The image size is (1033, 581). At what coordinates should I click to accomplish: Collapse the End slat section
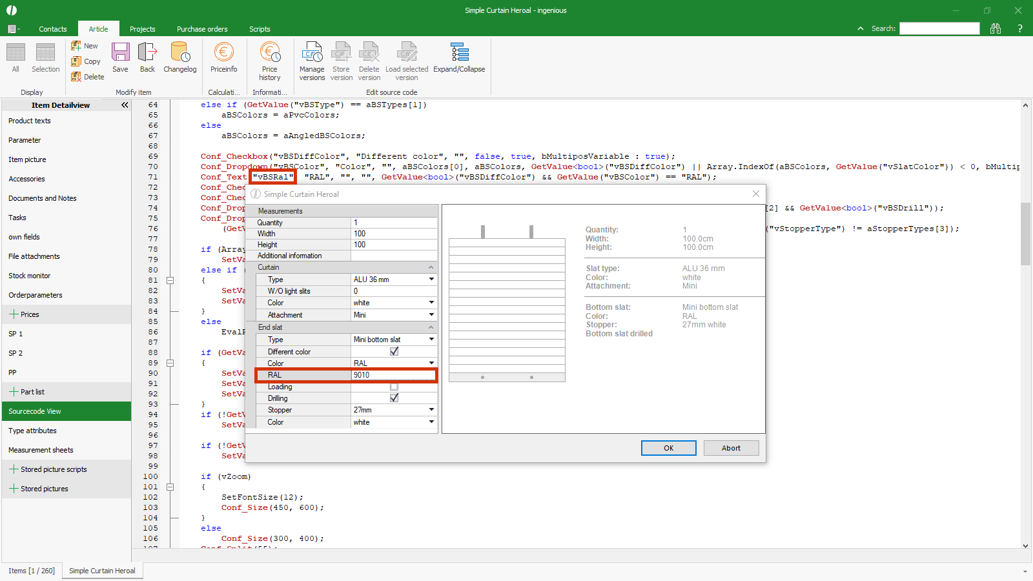(x=431, y=327)
